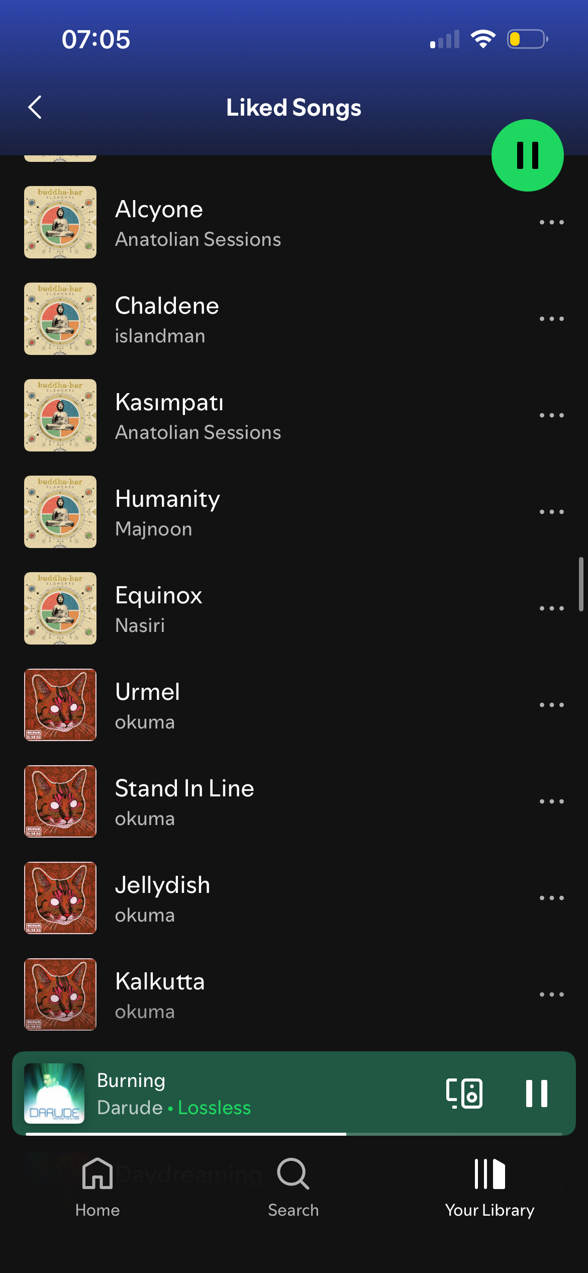Image resolution: width=588 pixels, height=1273 pixels.
Task: Open more options for Chaldene
Action: [x=552, y=319]
